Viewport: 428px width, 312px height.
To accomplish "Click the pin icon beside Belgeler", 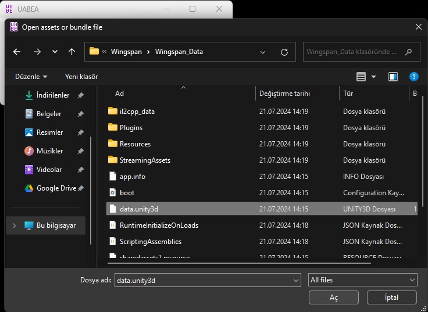I will pyautogui.click(x=80, y=114).
